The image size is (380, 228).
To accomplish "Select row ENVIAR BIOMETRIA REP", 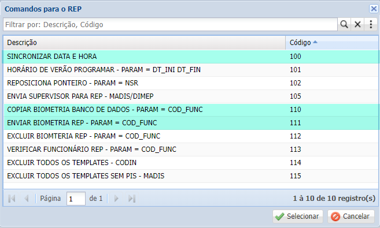I will tap(191, 123).
